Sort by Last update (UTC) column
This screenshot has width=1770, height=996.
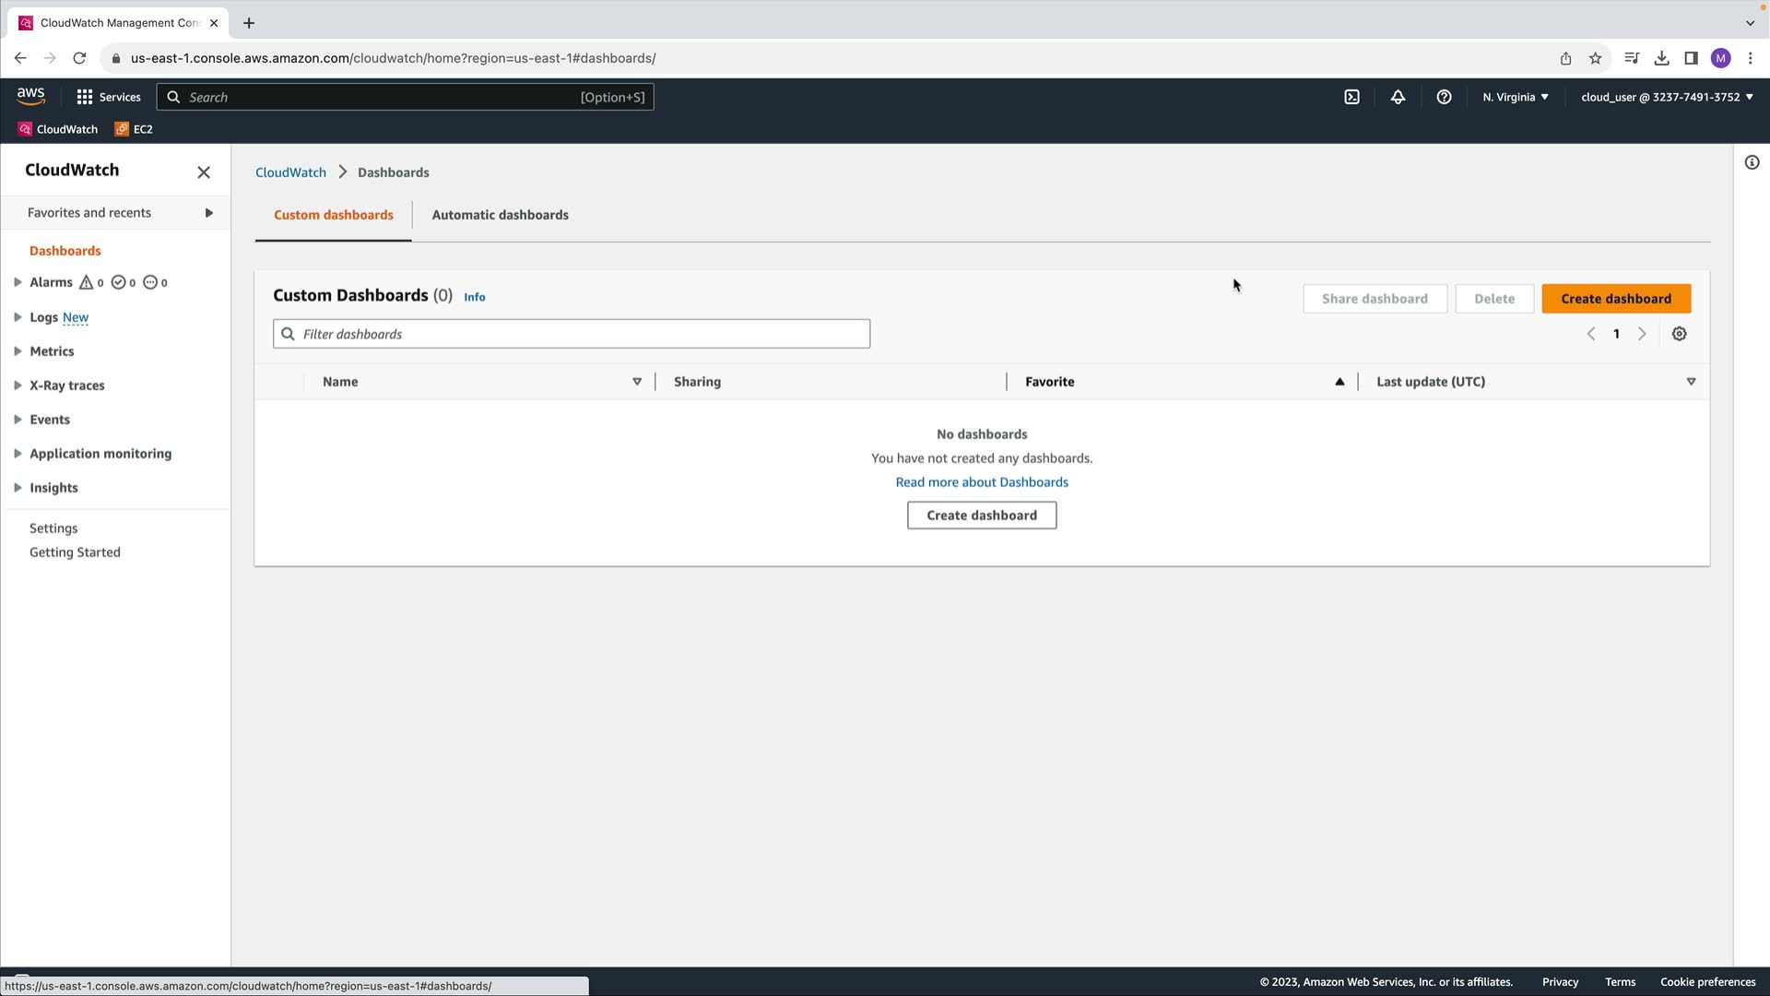coord(1430,382)
